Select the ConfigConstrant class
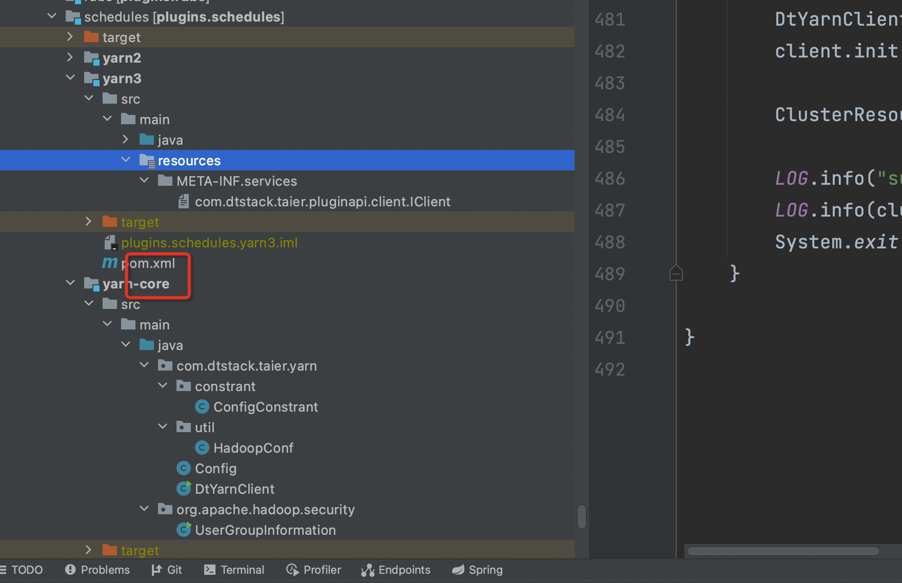The height and width of the screenshot is (583, 902). (x=266, y=406)
